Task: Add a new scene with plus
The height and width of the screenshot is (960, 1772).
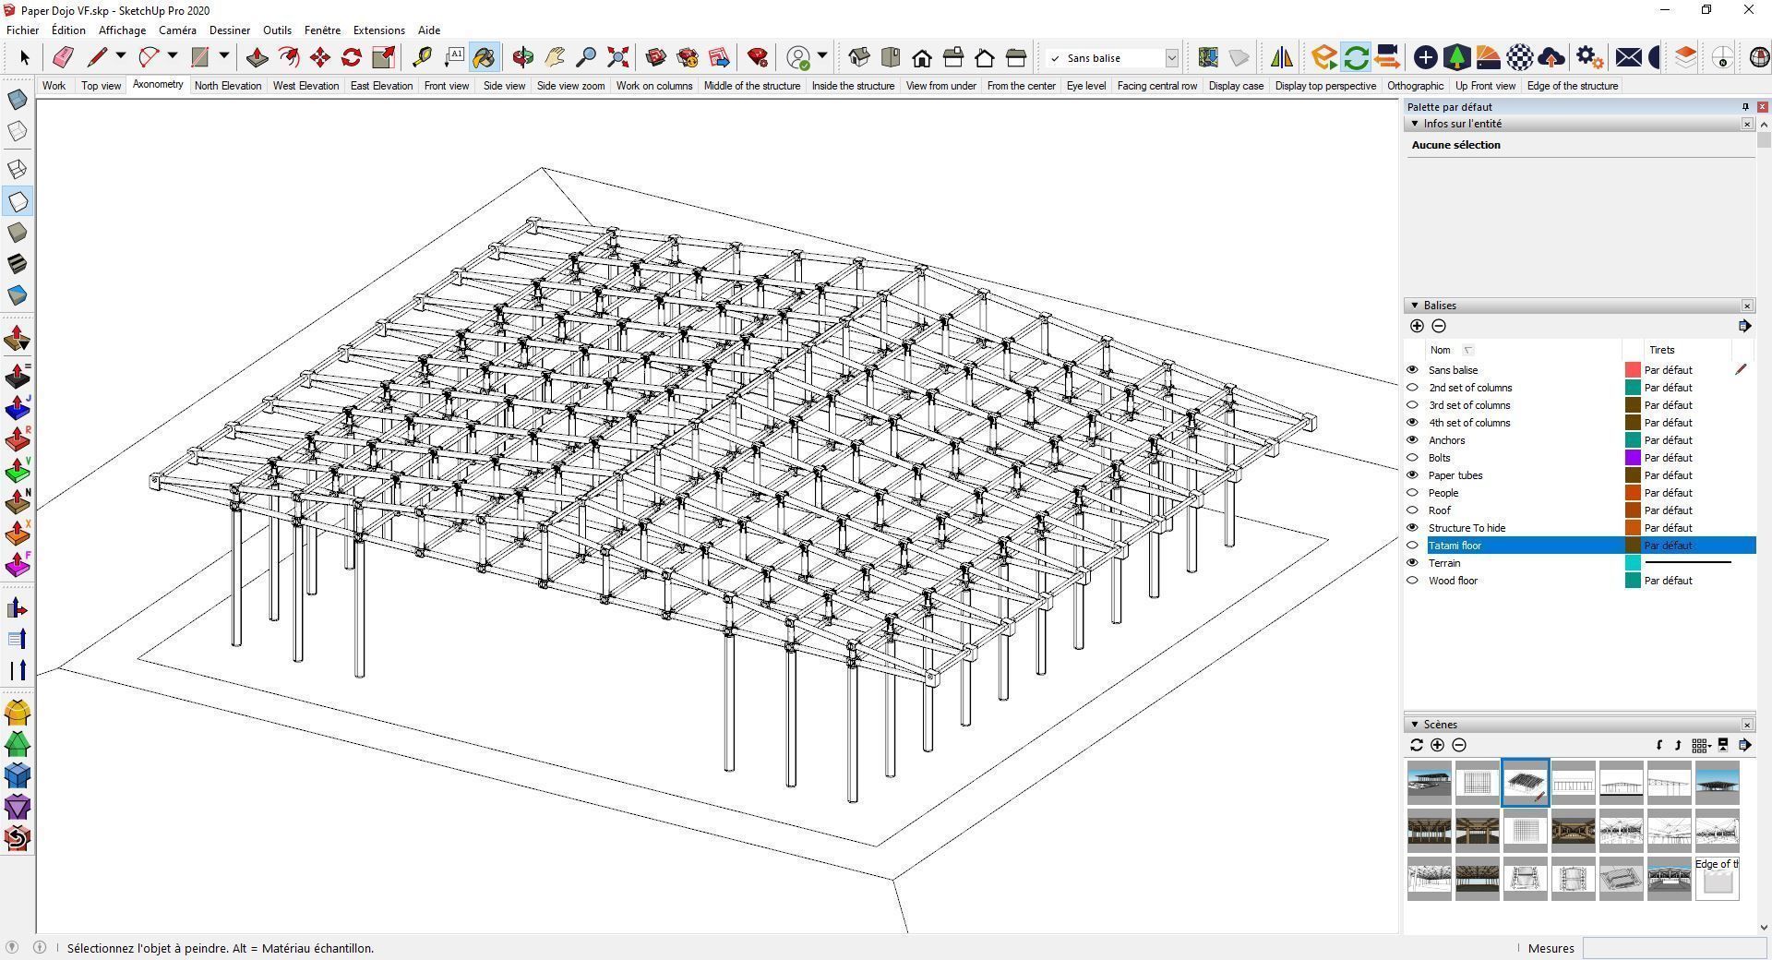Action: (x=1437, y=745)
